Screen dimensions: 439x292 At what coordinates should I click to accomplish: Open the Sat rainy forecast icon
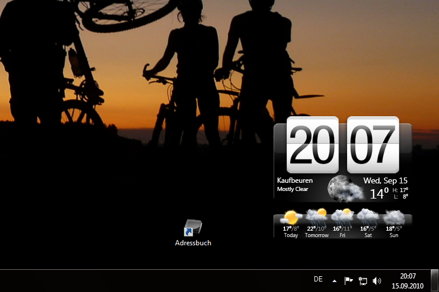pos(368,217)
